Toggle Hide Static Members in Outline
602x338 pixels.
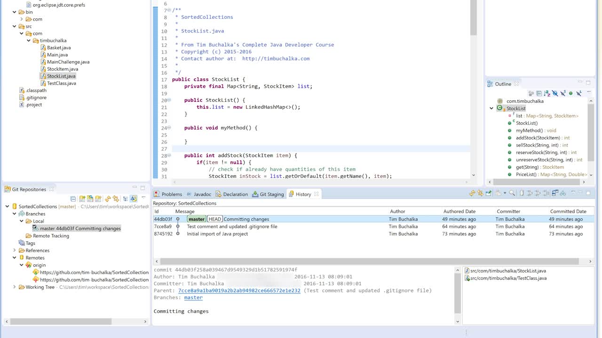point(563,93)
